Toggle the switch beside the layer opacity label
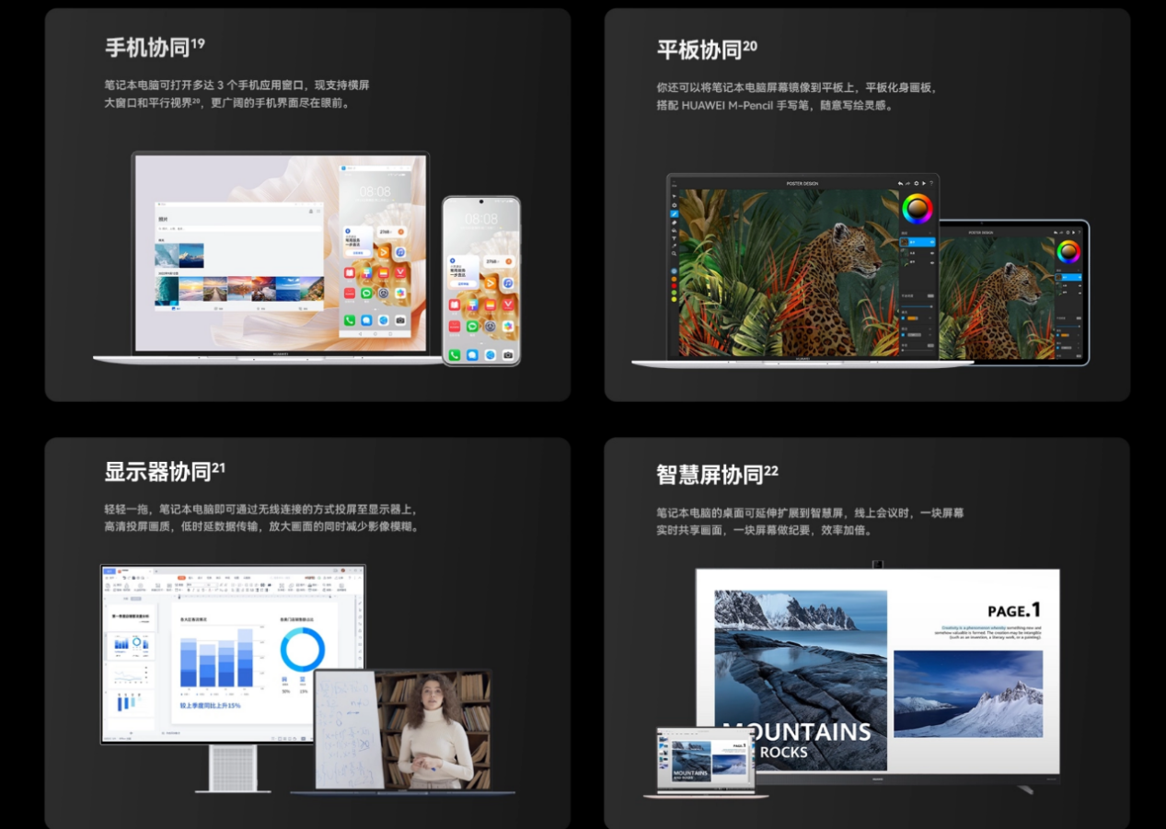The height and width of the screenshot is (829, 1166). point(930,294)
